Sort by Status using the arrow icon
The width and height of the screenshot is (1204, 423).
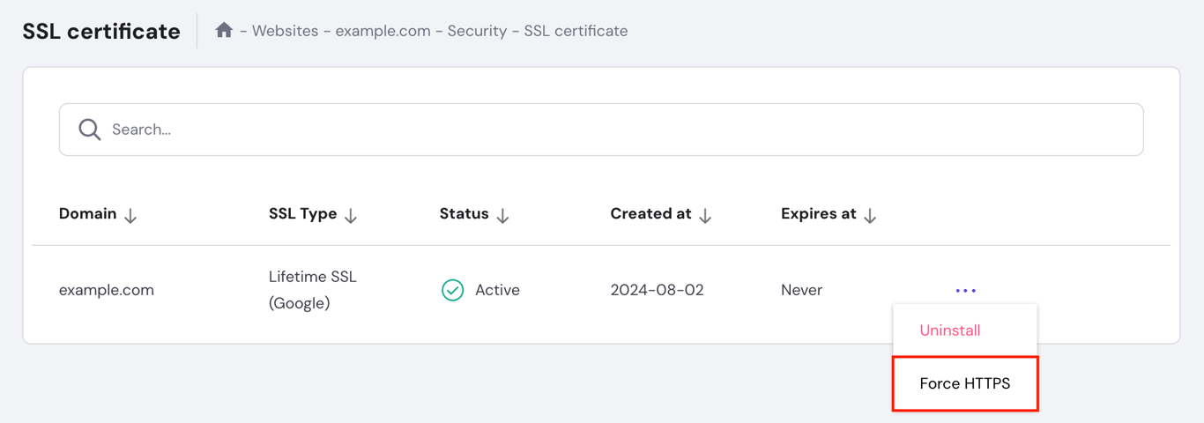point(502,215)
